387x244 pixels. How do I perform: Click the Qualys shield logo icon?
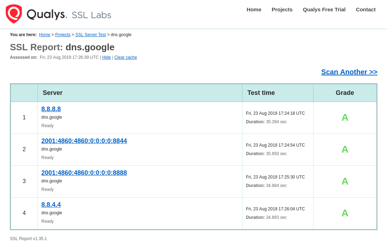[x=14, y=14]
